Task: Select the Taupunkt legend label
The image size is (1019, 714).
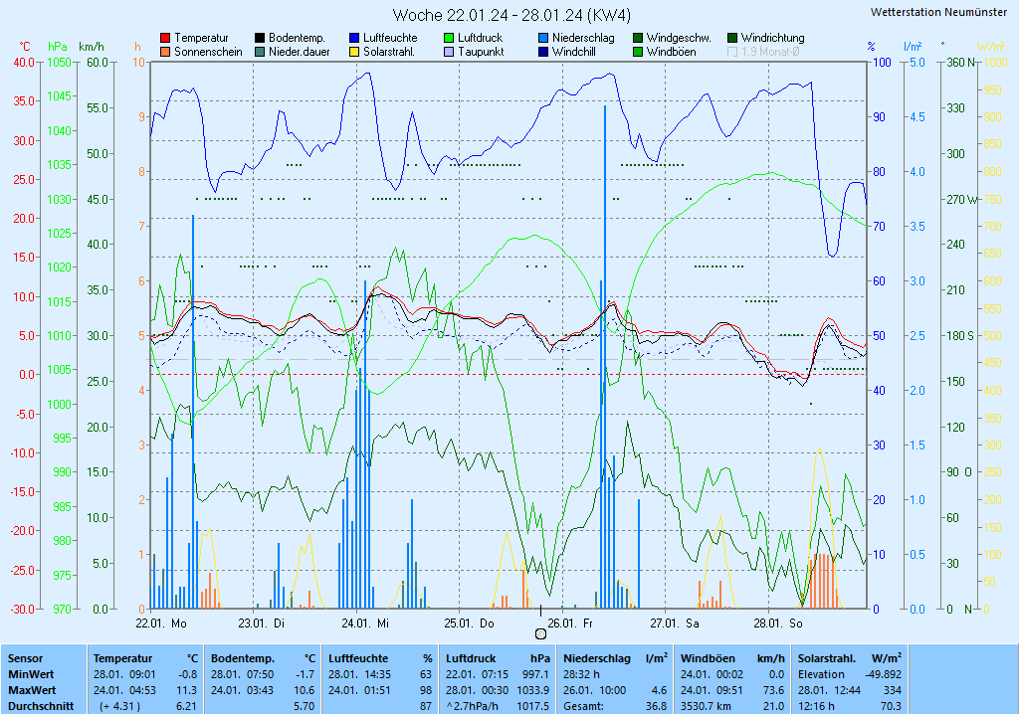Action: (481, 52)
